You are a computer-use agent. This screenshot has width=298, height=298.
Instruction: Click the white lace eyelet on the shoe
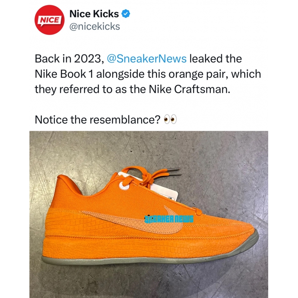click(124, 185)
